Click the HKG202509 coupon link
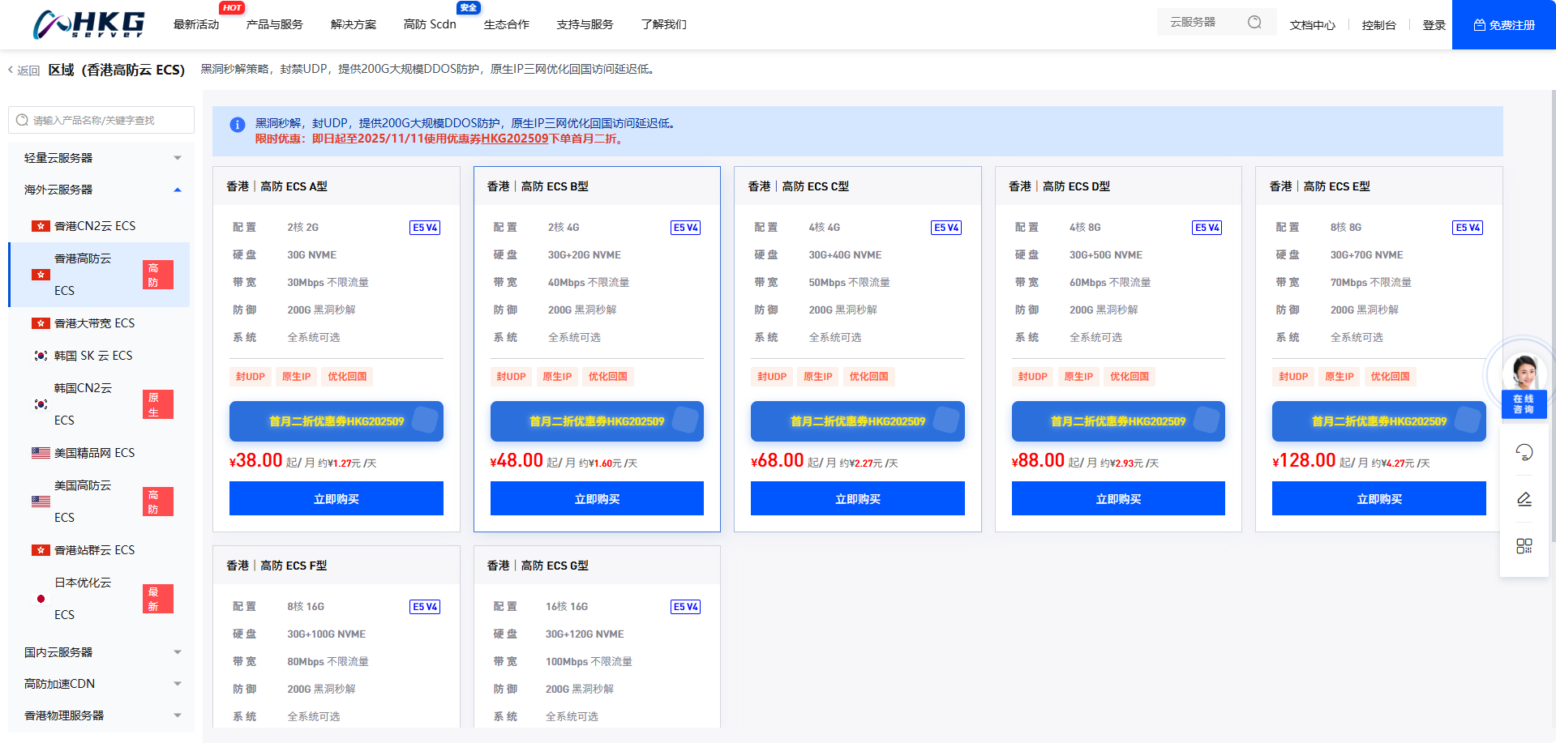Viewport: 1556px width, 743px height. (512, 139)
